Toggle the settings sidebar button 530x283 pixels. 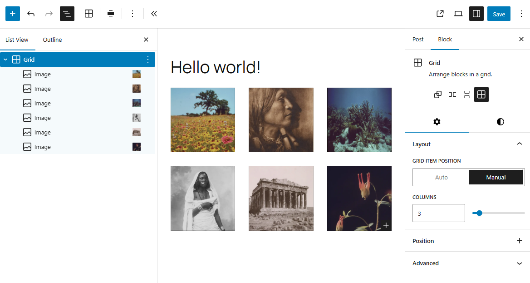click(x=476, y=14)
